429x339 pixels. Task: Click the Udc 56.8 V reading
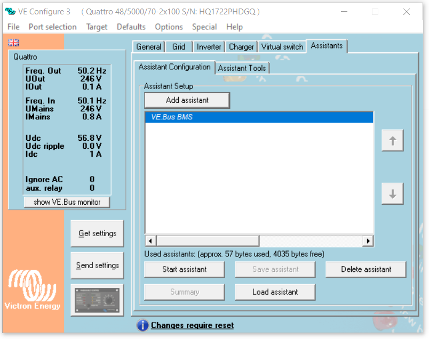63,138
